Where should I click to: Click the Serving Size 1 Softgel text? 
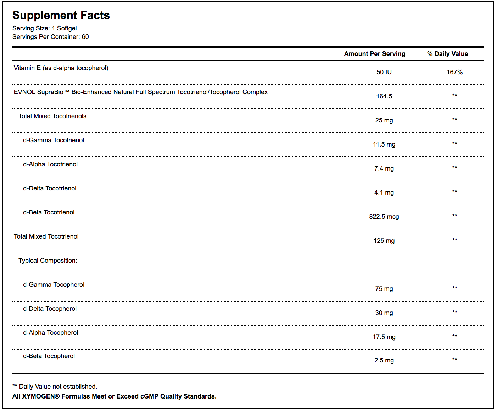point(44,28)
